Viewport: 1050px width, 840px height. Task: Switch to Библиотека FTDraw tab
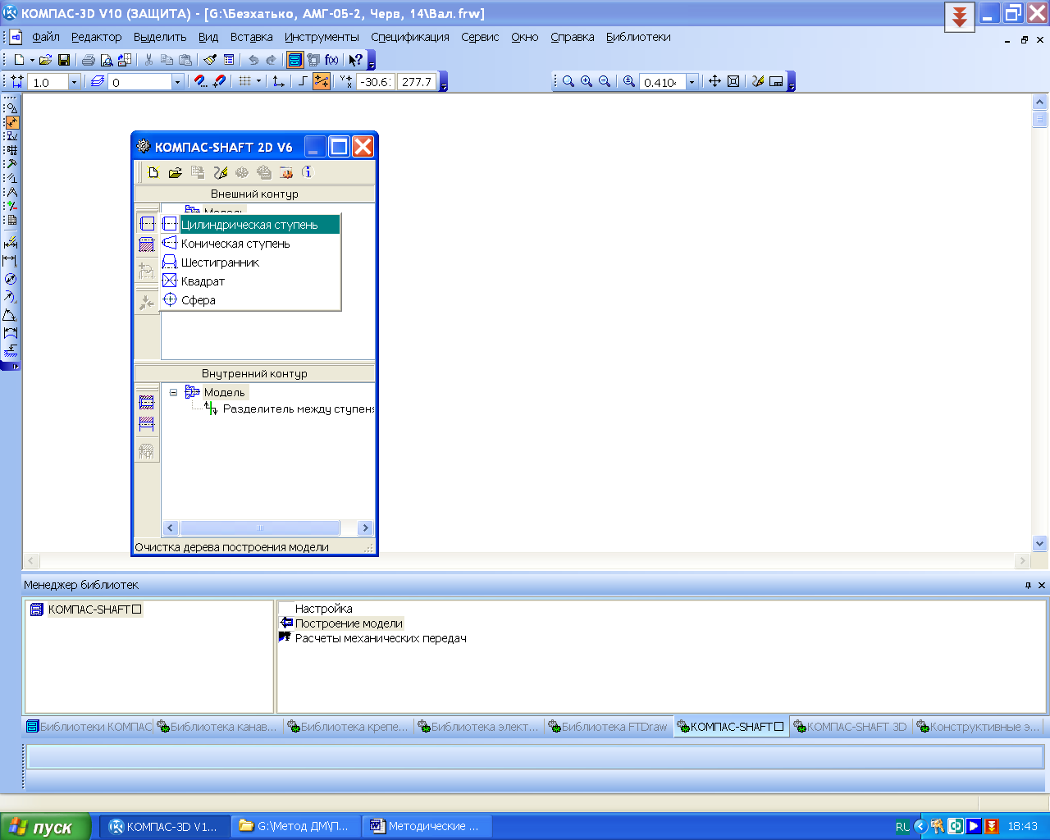click(x=608, y=727)
